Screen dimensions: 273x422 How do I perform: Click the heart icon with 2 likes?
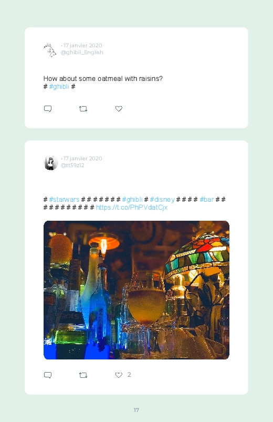click(x=119, y=375)
